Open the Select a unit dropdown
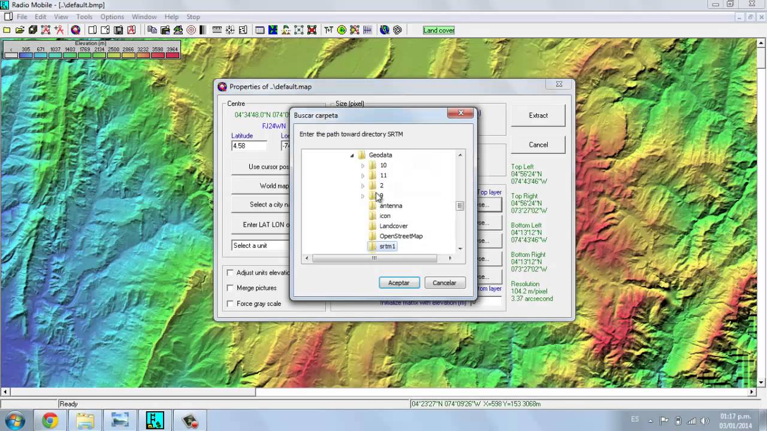The width and height of the screenshot is (767, 431). [261, 245]
